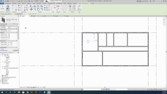Viewport: 167px width, 94px height.
Task: Open Chrome from the taskbar
Action: click(28, 92)
